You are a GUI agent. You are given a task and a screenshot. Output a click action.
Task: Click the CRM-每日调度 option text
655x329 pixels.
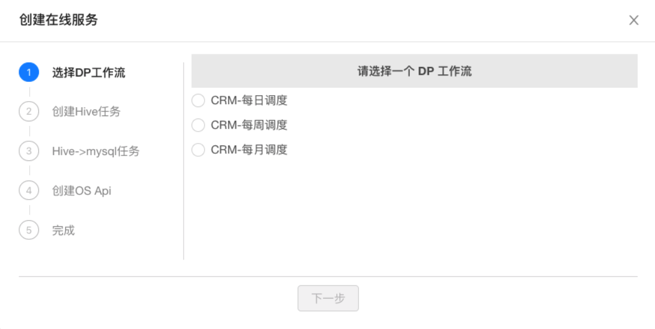coord(249,100)
